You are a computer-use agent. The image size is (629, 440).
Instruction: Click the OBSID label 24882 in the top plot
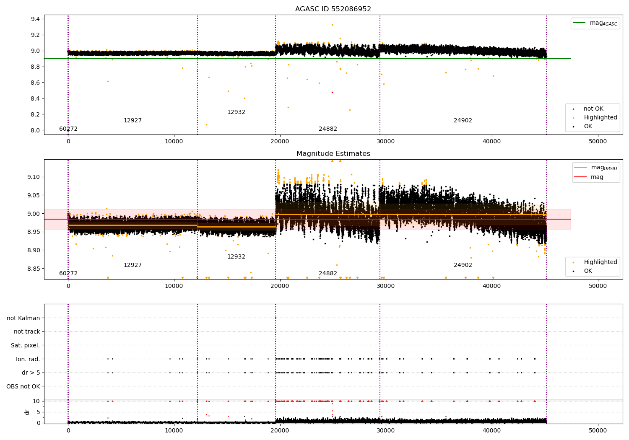328,129
